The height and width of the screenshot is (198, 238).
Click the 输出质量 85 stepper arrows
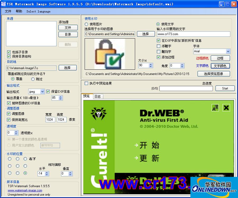click(61, 98)
